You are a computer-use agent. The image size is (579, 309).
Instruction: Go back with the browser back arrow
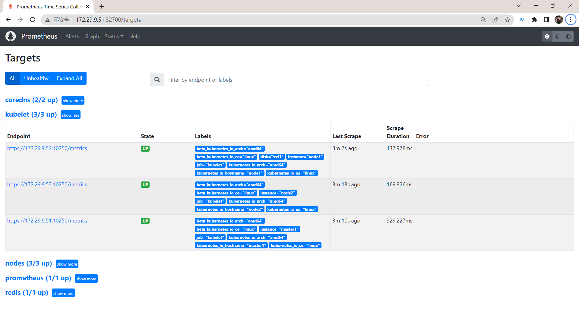(x=8, y=20)
